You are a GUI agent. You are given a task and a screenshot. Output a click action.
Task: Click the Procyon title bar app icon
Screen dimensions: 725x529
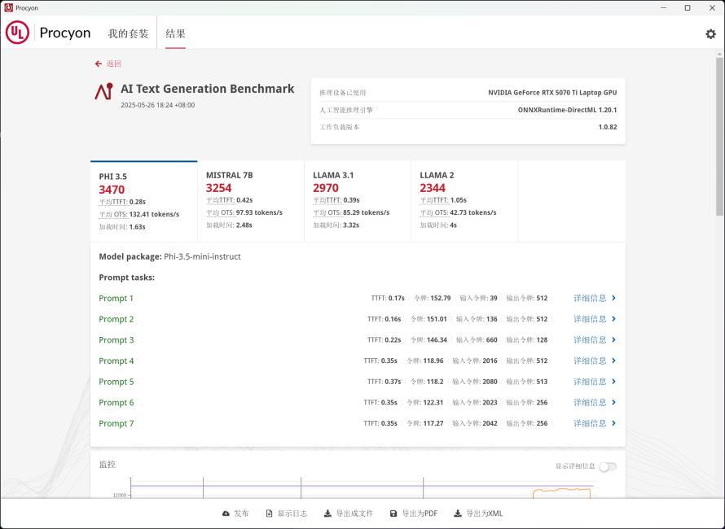8,7
